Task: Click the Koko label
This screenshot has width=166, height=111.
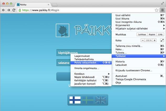Action: (x=118, y=40)
